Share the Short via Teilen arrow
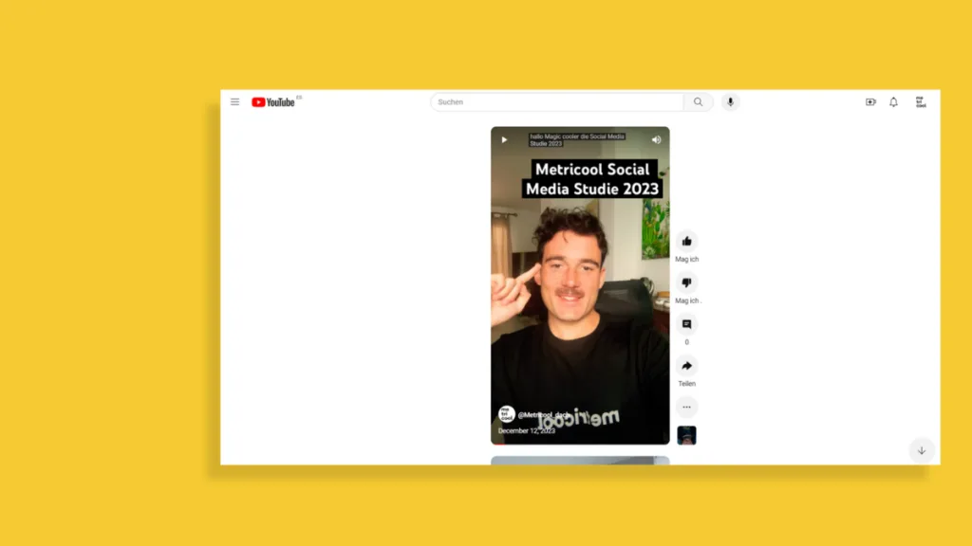 pyautogui.click(x=687, y=366)
